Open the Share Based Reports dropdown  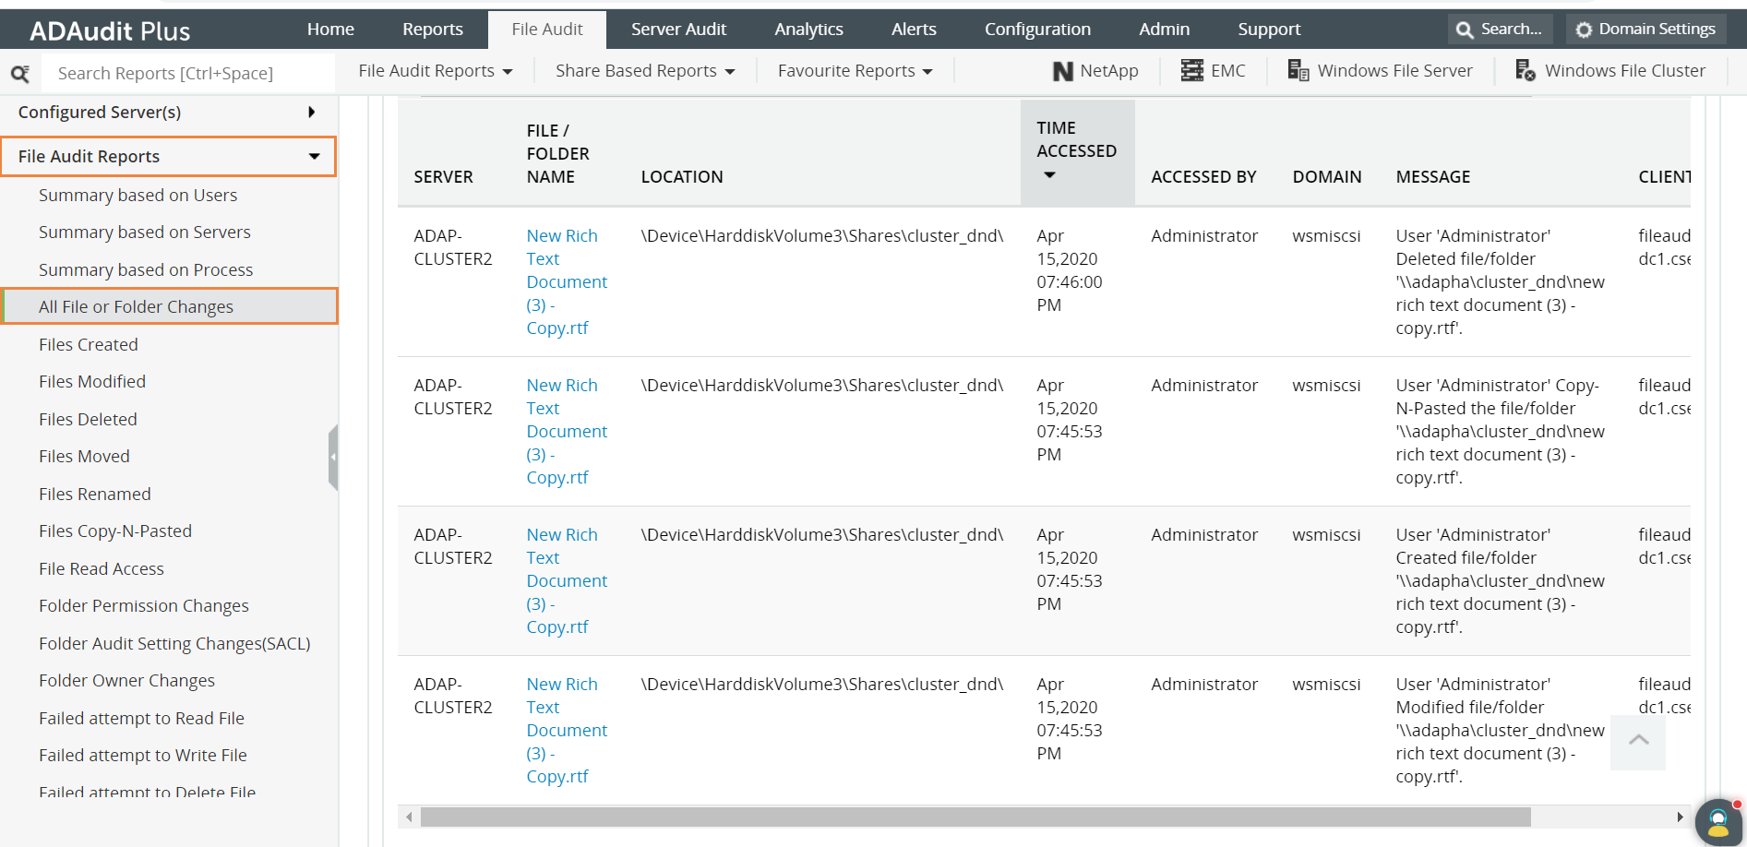click(643, 70)
